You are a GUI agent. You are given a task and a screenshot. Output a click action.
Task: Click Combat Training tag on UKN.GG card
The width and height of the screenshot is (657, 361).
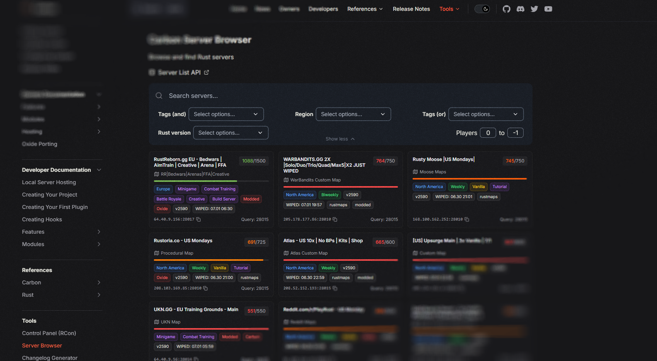coord(198,337)
